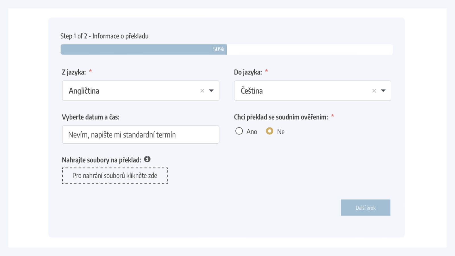Click the empty part of the progress bar
This screenshot has height=256, width=455.
(x=310, y=49)
